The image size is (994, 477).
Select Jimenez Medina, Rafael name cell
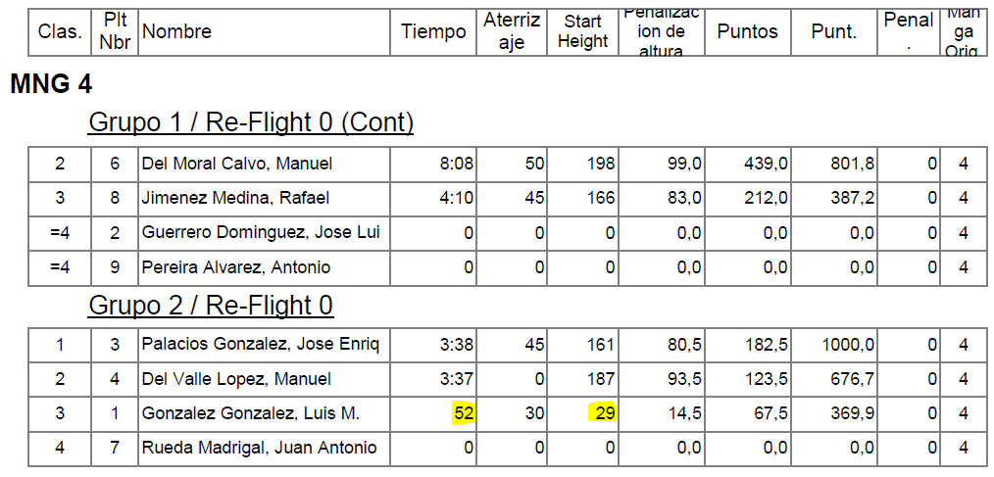coord(235,198)
